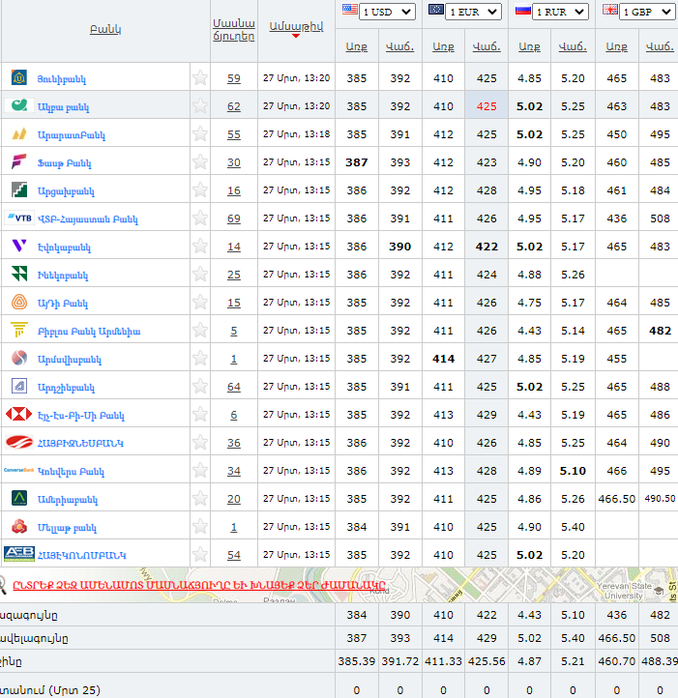
Task: Click Ameriabank 466.50 GBP buy rate
Action: click(x=616, y=499)
